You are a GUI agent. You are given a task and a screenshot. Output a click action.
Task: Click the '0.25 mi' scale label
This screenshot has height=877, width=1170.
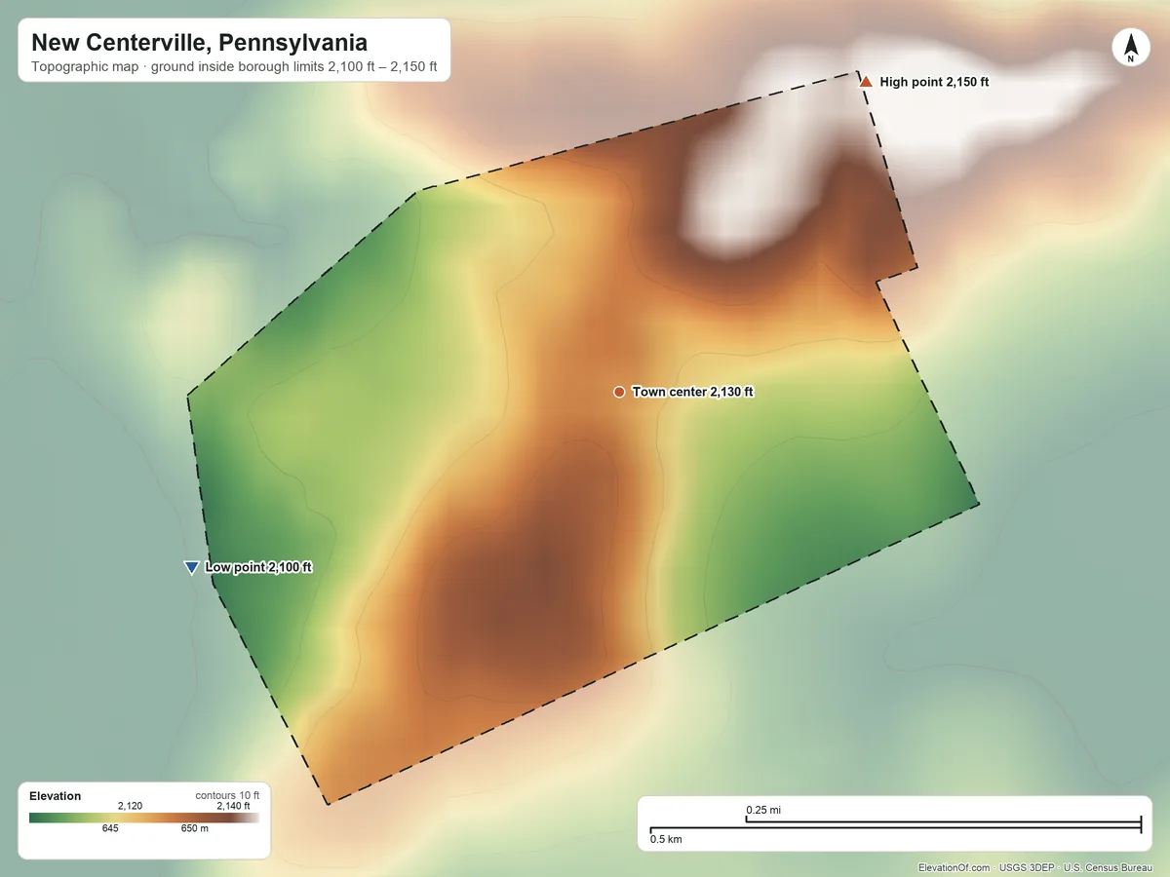(x=763, y=810)
